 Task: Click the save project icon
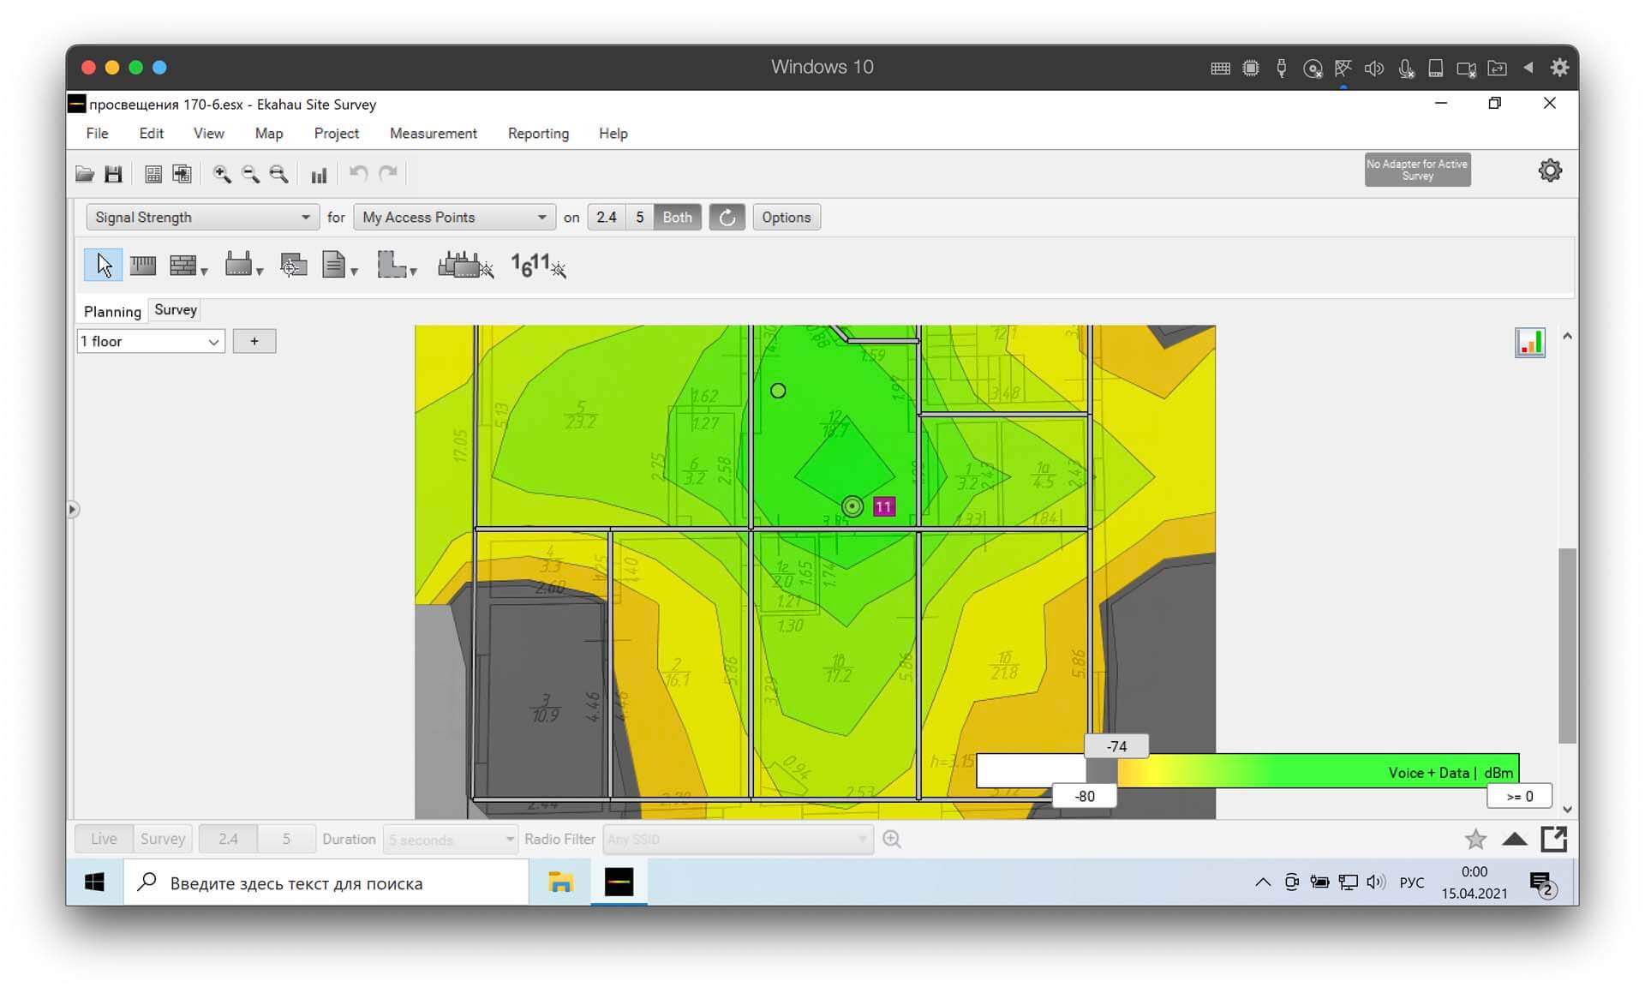click(x=113, y=174)
